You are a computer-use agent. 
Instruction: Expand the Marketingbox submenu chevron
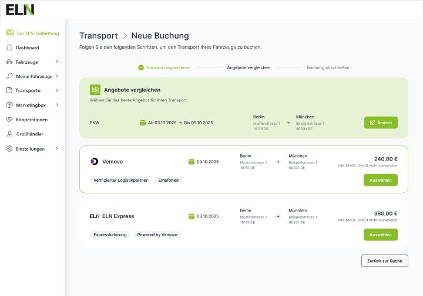tap(57, 105)
